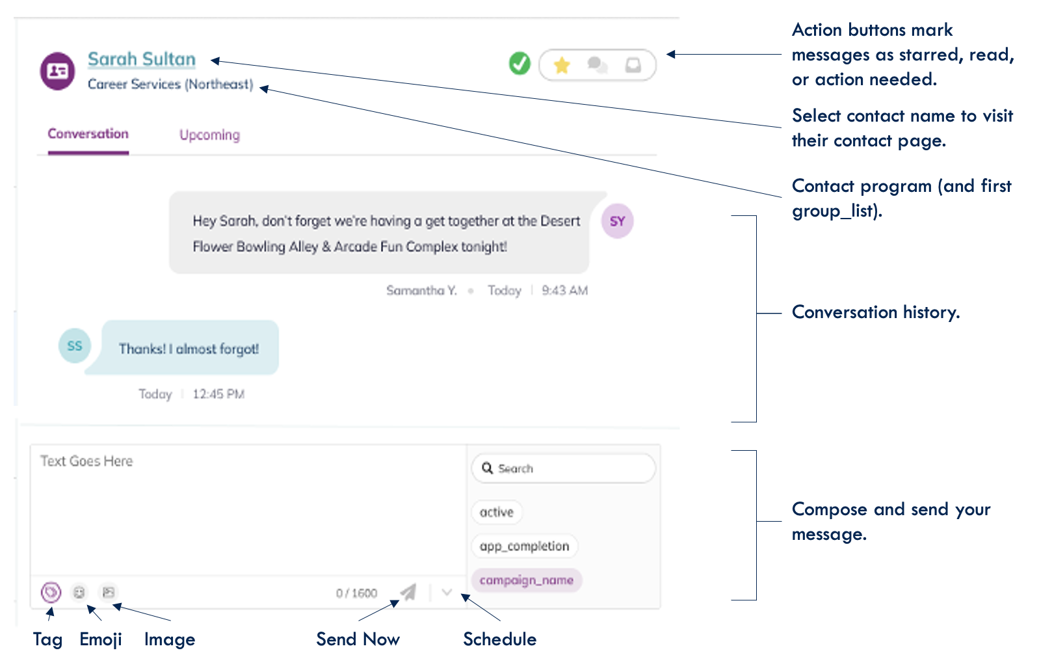Click the SY sender avatar

(x=617, y=221)
